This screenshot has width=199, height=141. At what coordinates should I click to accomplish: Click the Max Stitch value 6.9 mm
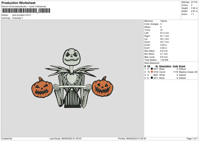[x=164, y=51]
